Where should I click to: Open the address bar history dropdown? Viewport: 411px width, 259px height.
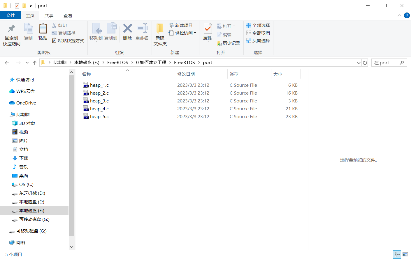[359, 63]
